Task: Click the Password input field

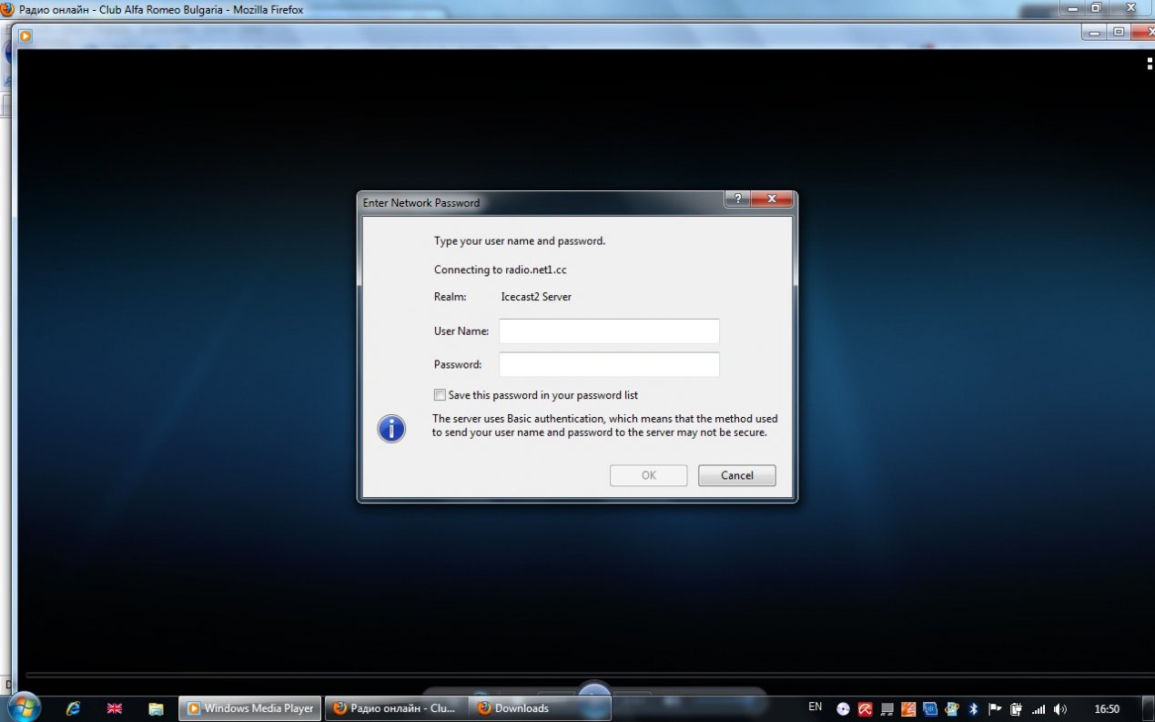Action: pos(609,365)
